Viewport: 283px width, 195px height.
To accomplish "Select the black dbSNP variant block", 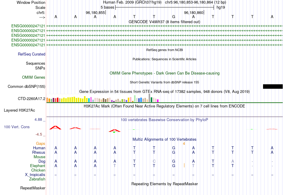I will [x=273, y=87].
